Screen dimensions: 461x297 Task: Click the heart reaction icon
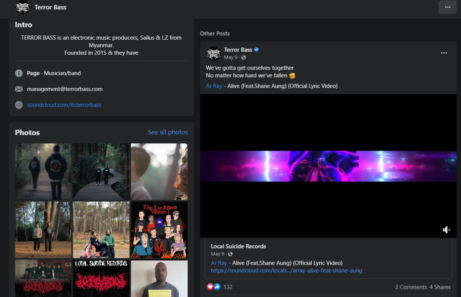(210, 287)
